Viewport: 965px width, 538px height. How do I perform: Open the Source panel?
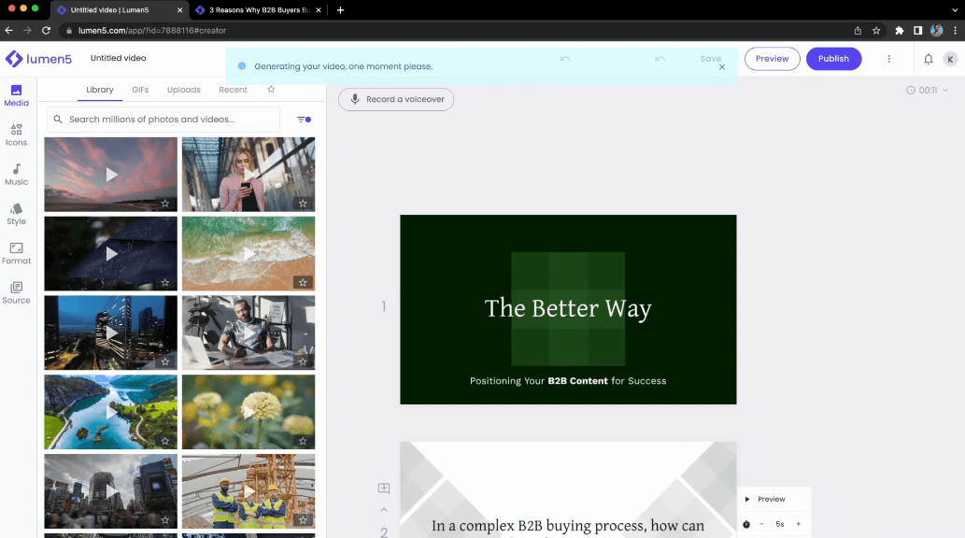16,293
